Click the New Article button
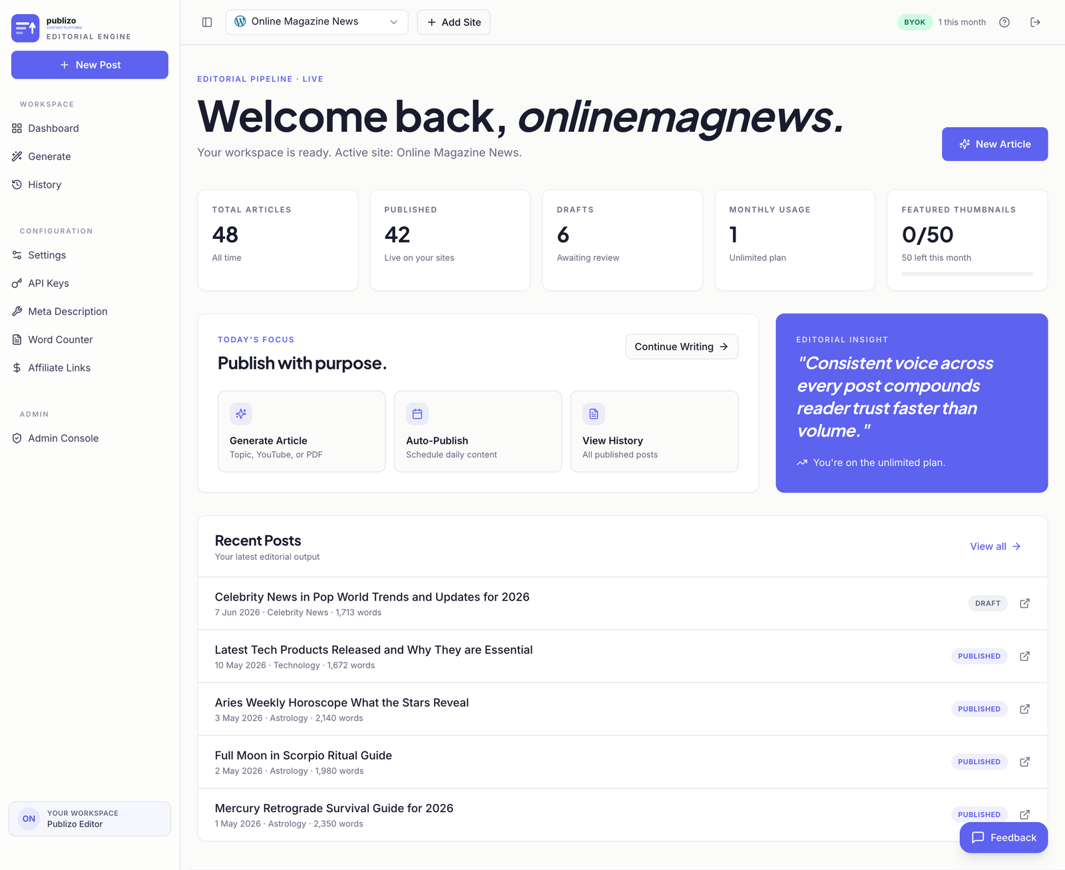The height and width of the screenshot is (870, 1065). pyautogui.click(x=994, y=144)
